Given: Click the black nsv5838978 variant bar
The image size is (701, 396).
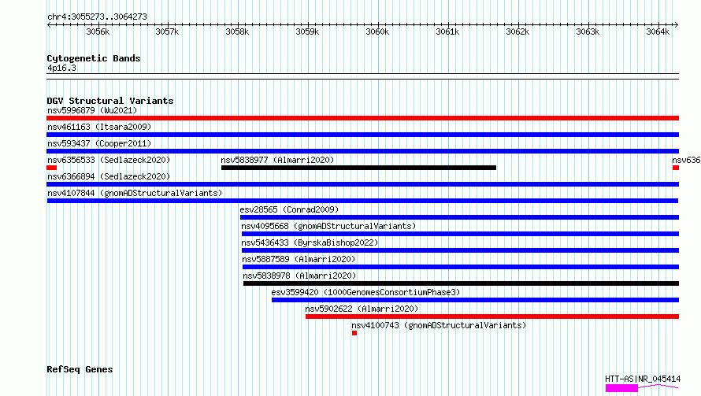Looking at the screenshot, I should point(462,283).
